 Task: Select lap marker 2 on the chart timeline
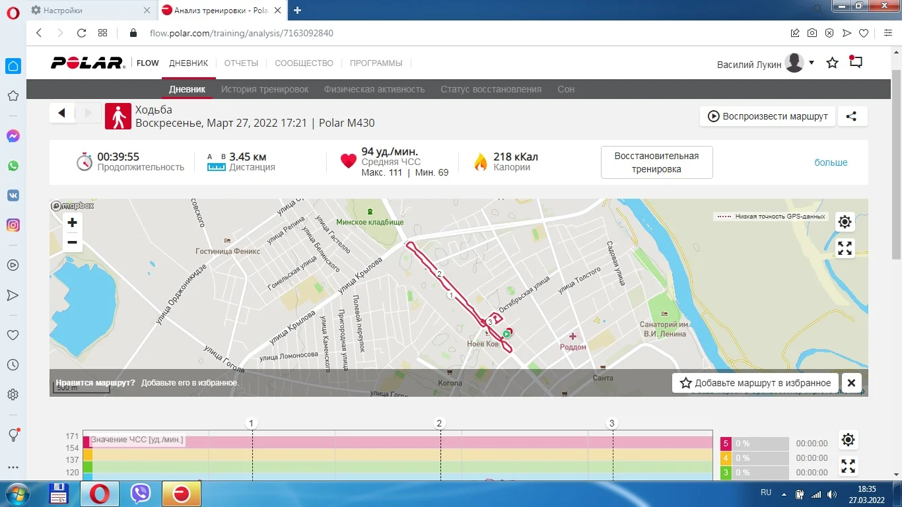click(x=439, y=423)
